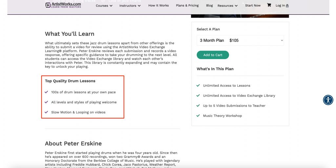
Task: Click checkmark beside Slow Motion & Looping
Action: click(x=46, y=112)
